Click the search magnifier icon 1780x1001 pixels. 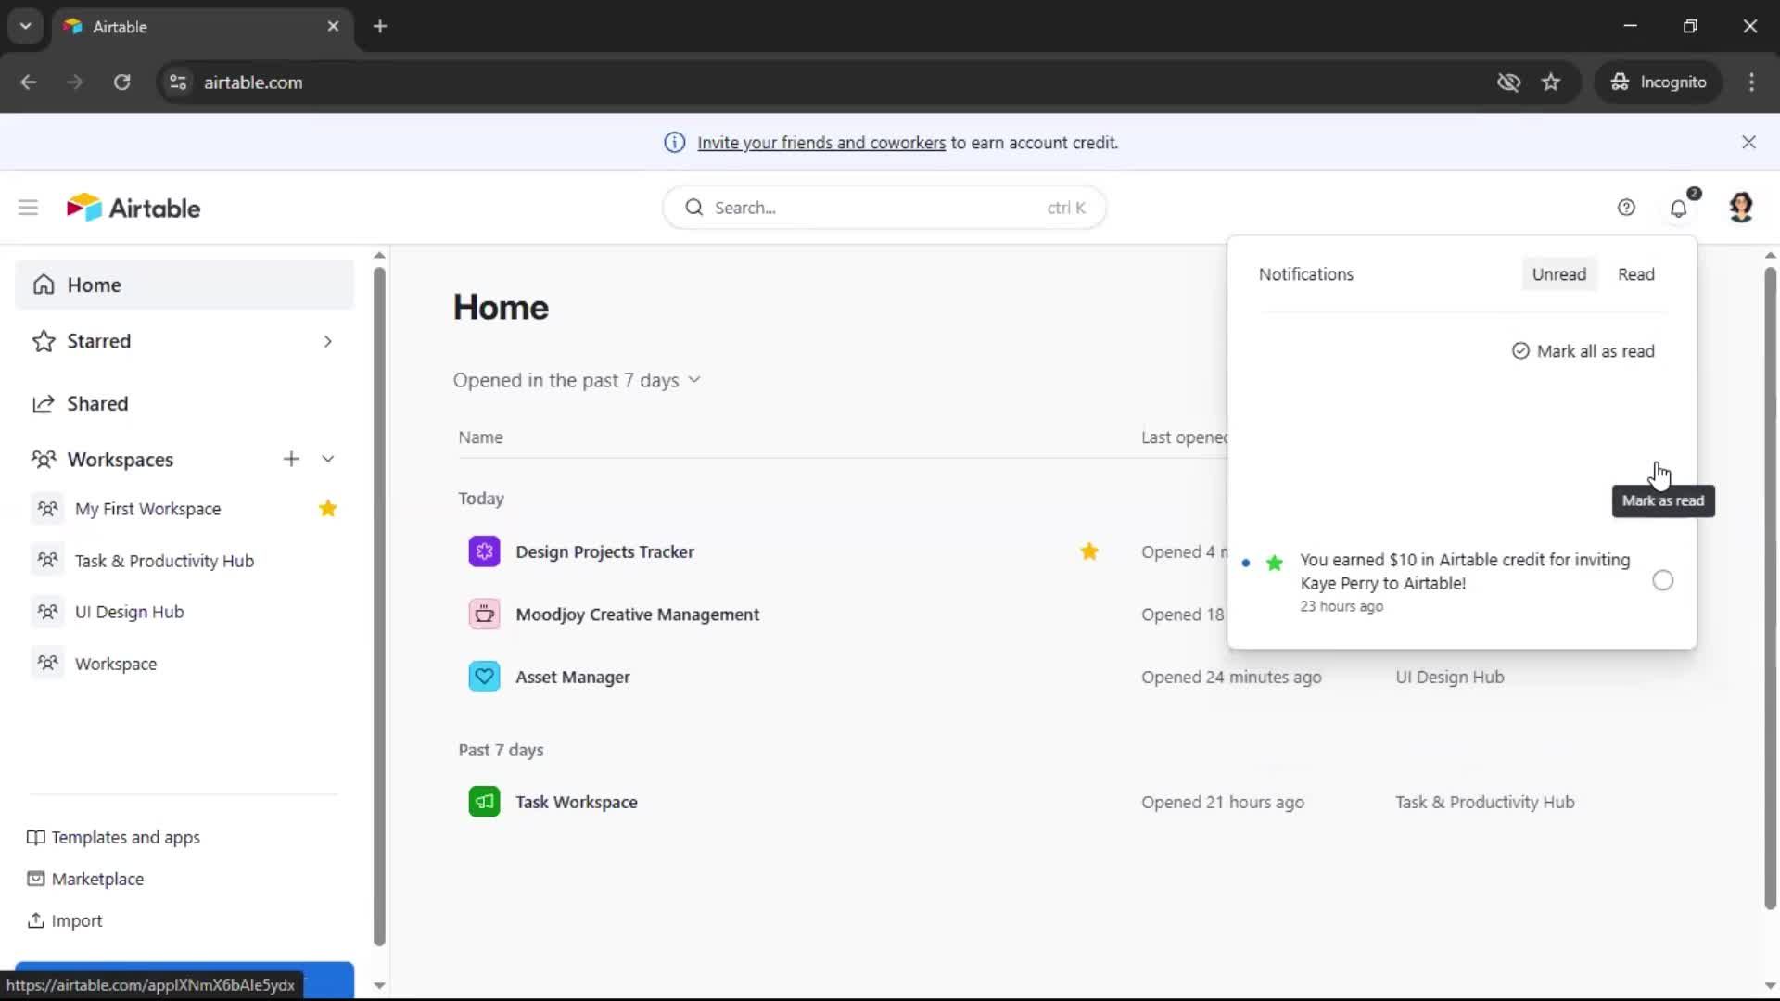(x=693, y=208)
